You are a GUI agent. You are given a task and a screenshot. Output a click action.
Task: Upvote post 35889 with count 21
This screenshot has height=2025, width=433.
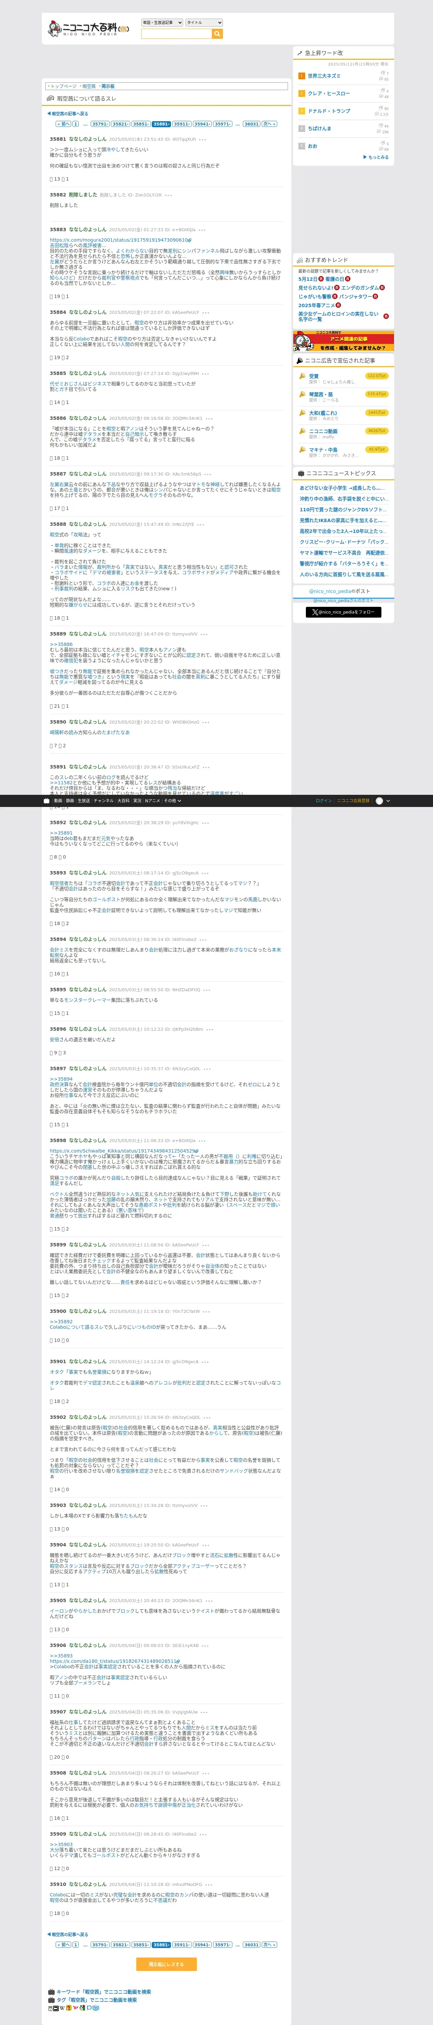[x=52, y=706]
